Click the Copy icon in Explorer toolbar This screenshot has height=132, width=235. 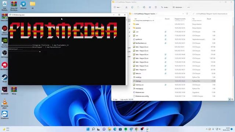[x=132, y=7]
